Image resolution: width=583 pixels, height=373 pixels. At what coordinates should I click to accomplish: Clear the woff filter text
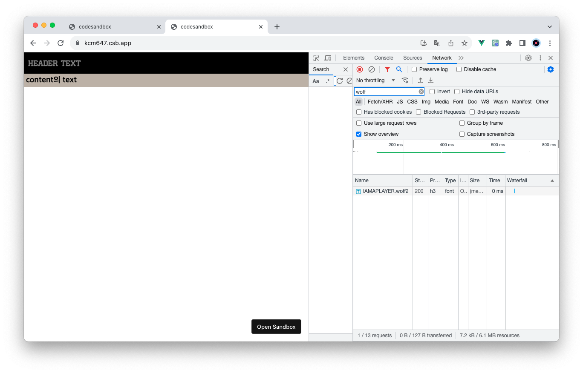[x=421, y=92]
